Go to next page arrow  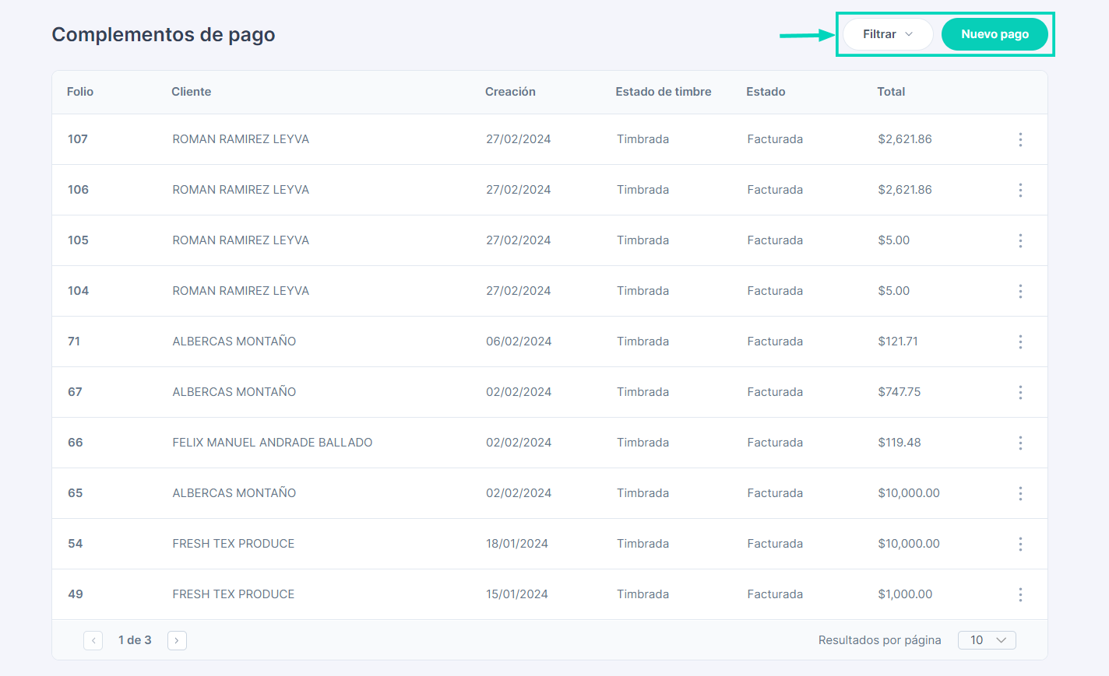point(177,640)
